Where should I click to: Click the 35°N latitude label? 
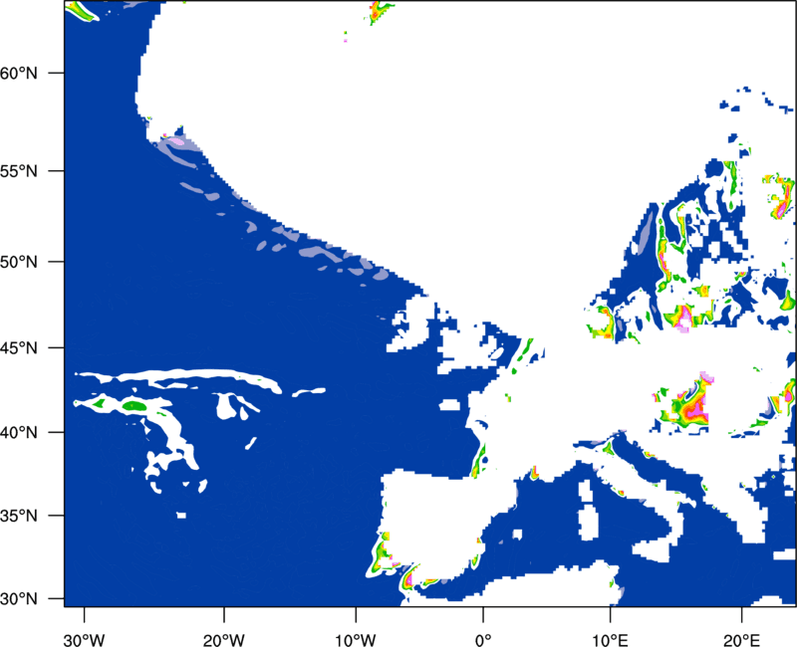pyautogui.click(x=19, y=516)
